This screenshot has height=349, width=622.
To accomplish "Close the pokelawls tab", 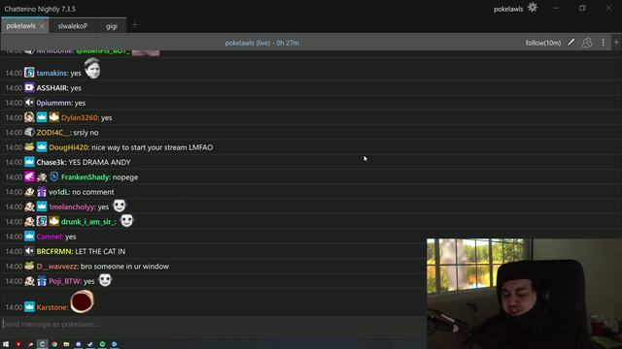I will click(42, 26).
